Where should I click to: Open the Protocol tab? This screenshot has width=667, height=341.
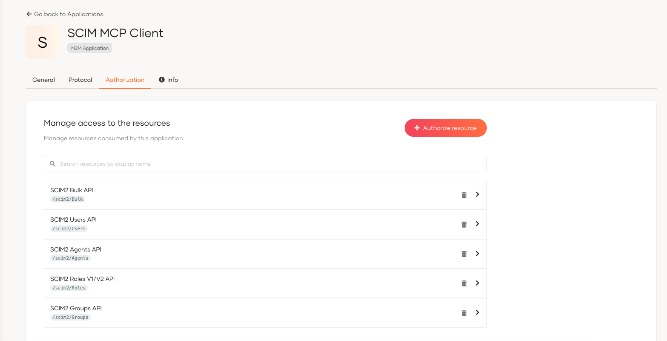80,80
